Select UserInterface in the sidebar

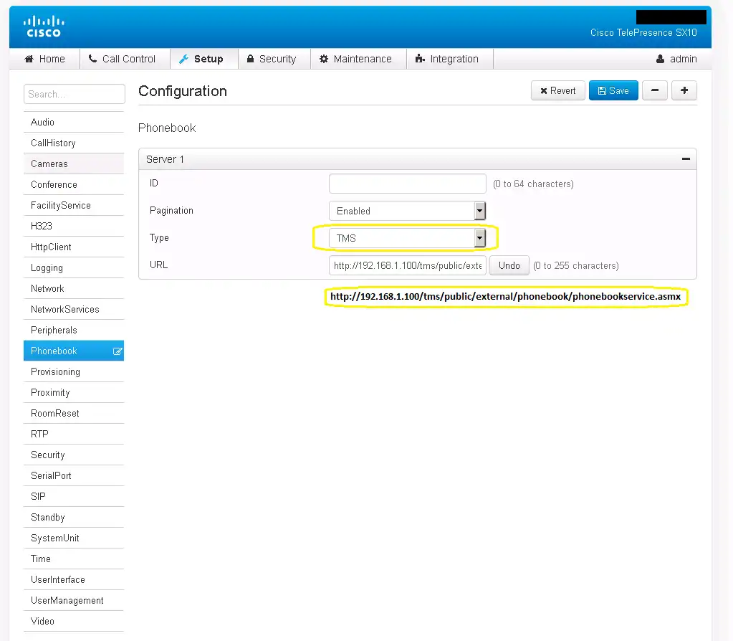pyautogui.click(x=74, y=580)
